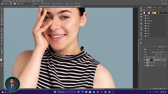Click add layer style fx icon

pyautogui.click(x=153, y=89)
